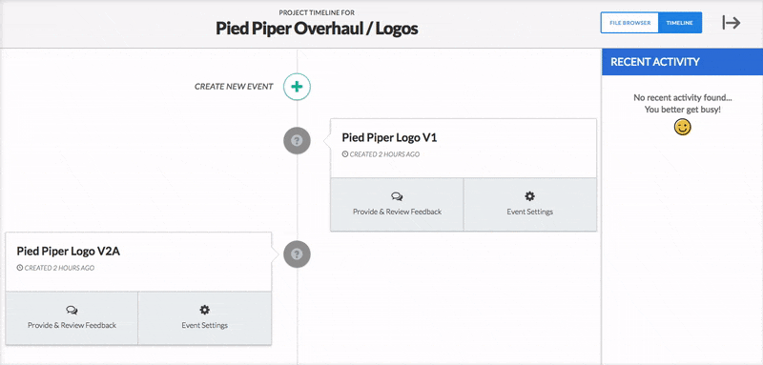Provide & Review Feedback on Logo V2A
The width and height of the screenshot is (763, 365).
click(x=72, y=318)
